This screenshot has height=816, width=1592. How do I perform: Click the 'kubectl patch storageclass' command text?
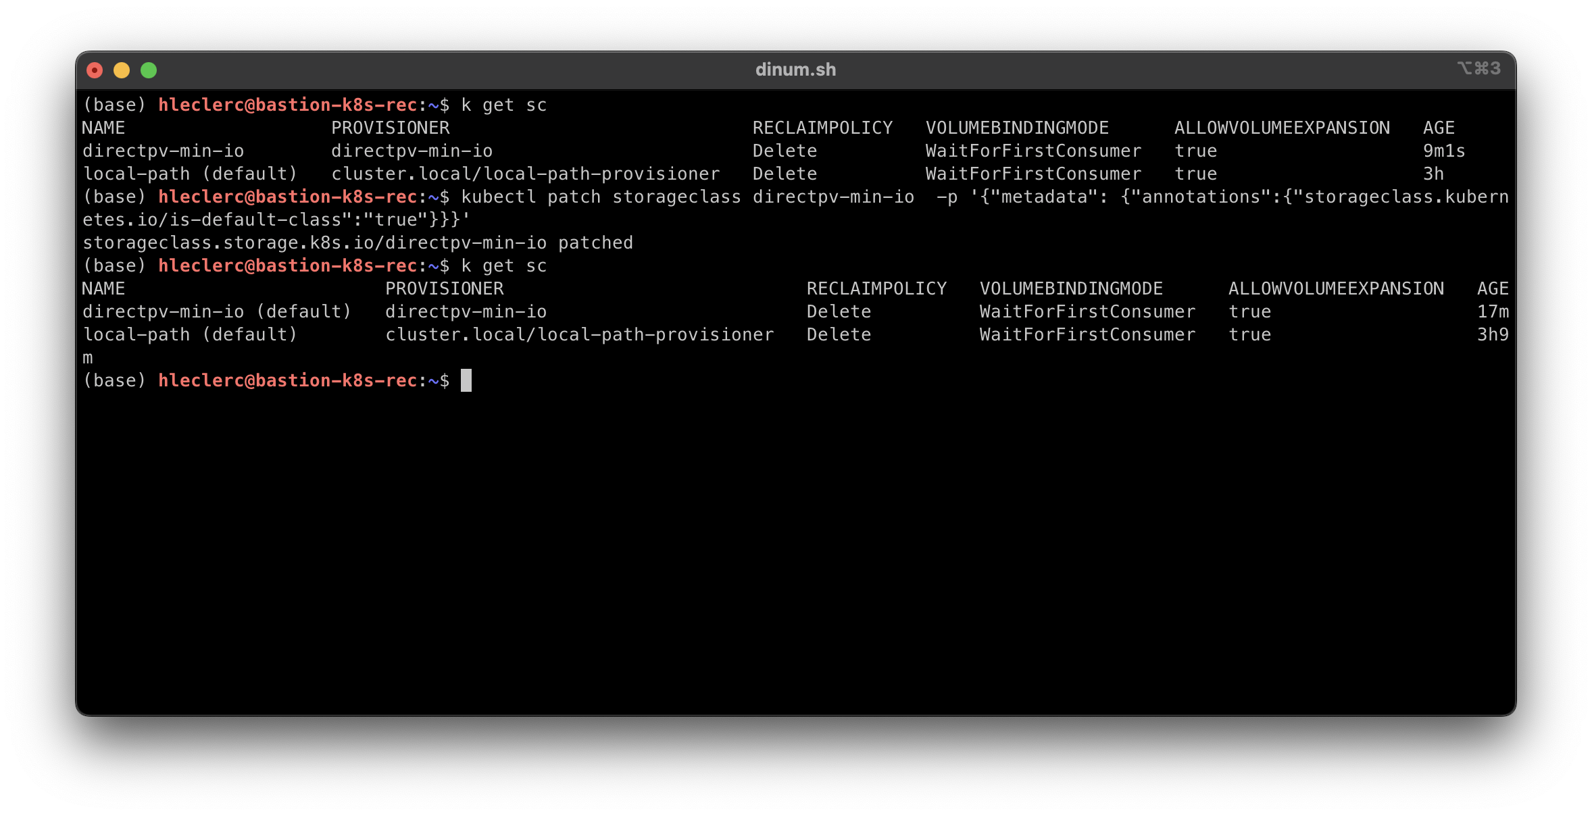(x=601, y=197)
